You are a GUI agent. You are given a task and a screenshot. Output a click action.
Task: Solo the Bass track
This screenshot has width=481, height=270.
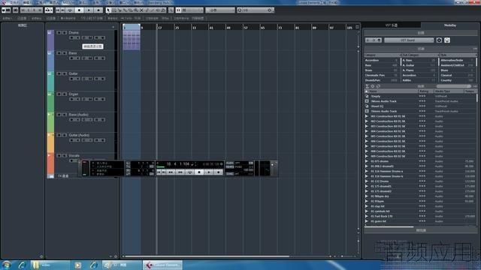coord(65,53)
